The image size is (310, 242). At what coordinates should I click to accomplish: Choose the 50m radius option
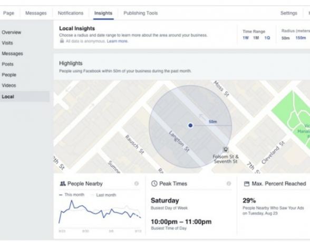point(286,38)
